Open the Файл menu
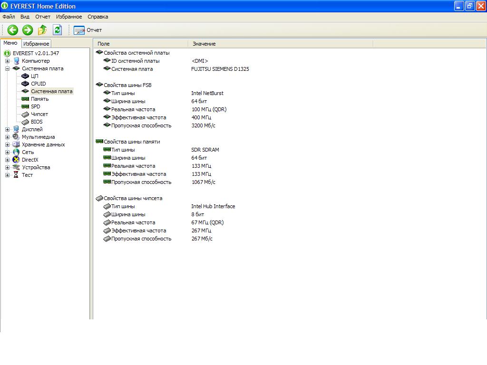 [x=9, y=17]
